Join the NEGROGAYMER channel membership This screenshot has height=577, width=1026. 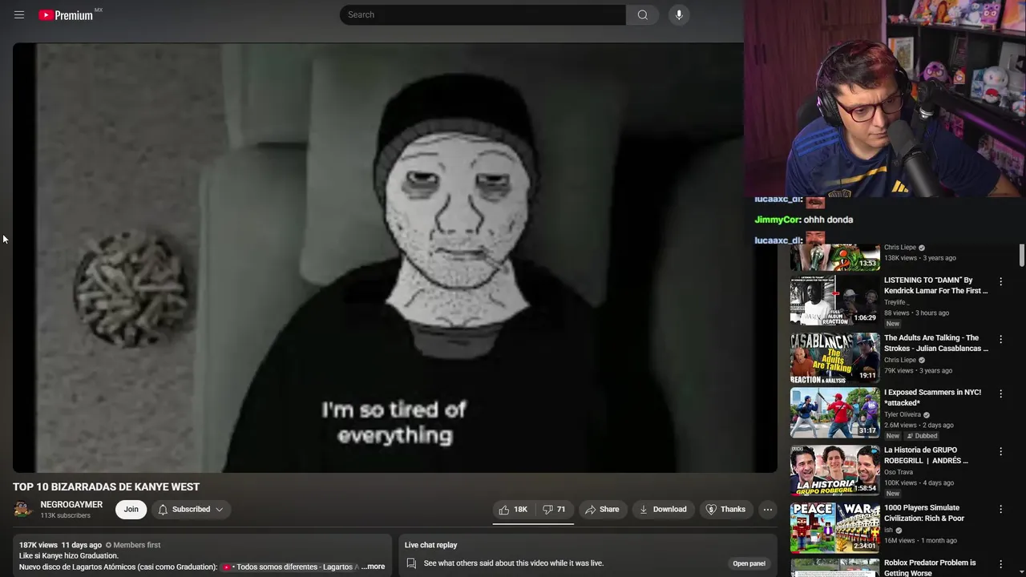[131, 509]
